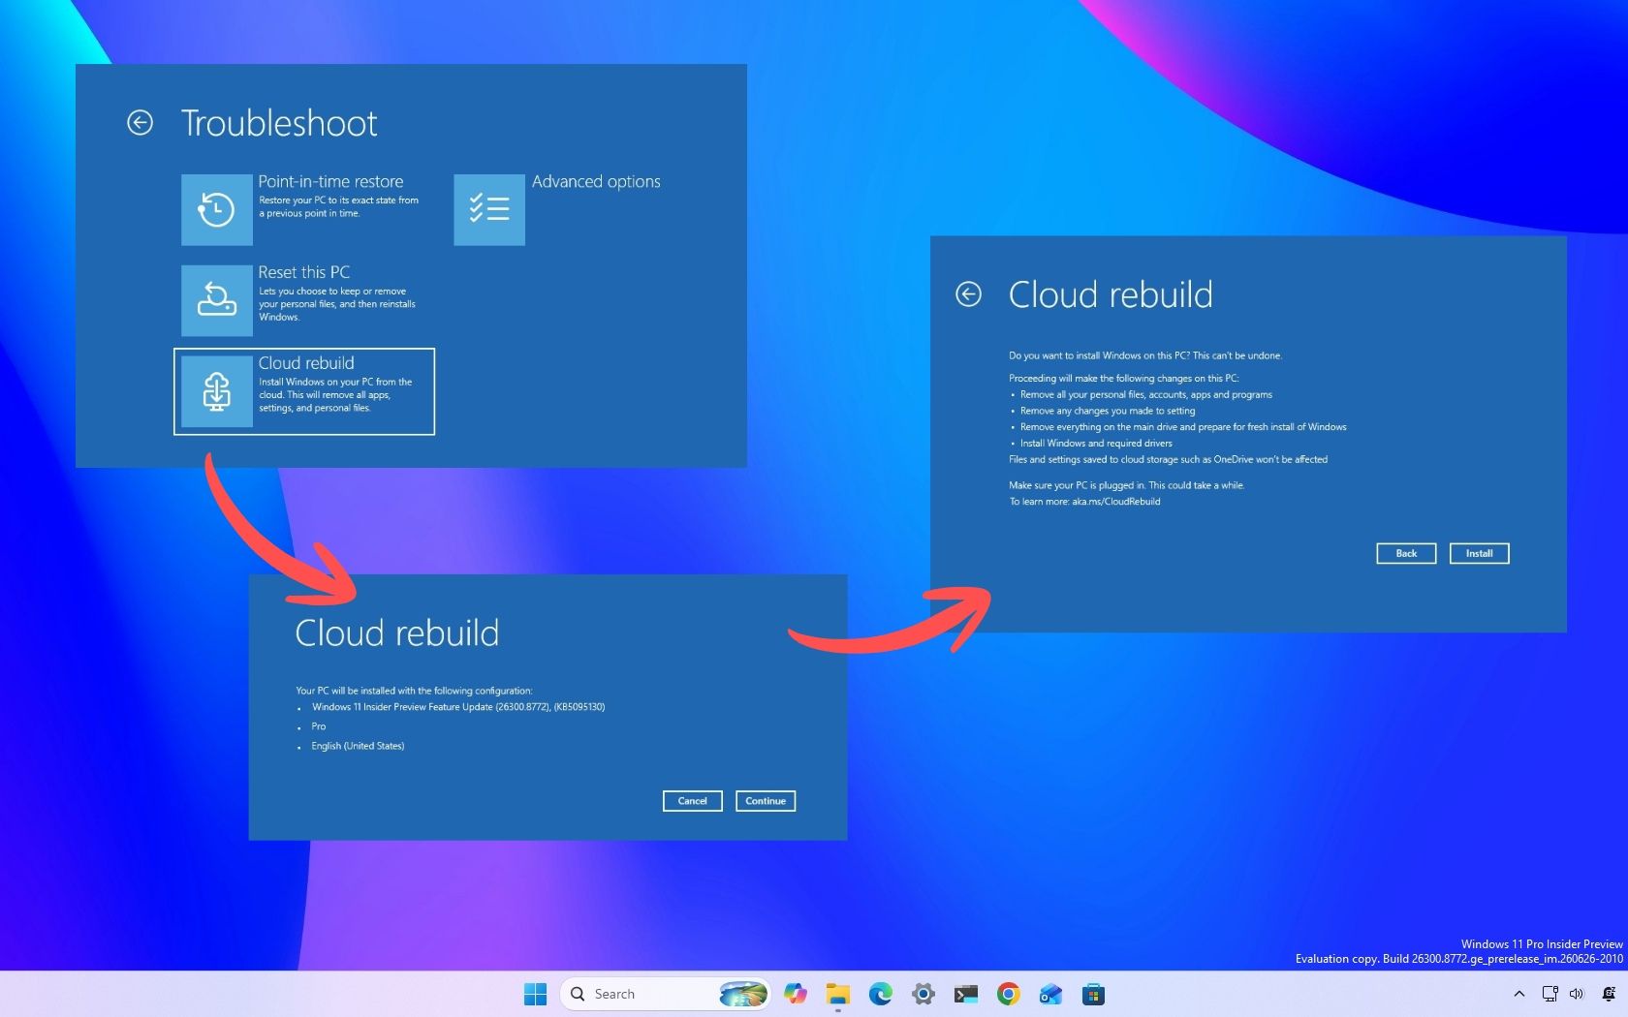Click 'Install Windows and required drivers' line

click(1096, 444)
